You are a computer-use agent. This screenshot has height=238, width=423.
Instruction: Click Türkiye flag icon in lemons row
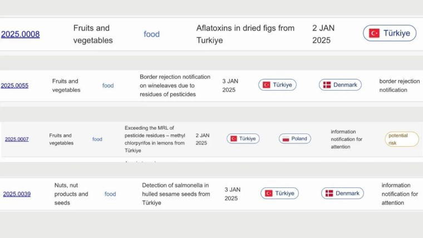click(234, 138)
